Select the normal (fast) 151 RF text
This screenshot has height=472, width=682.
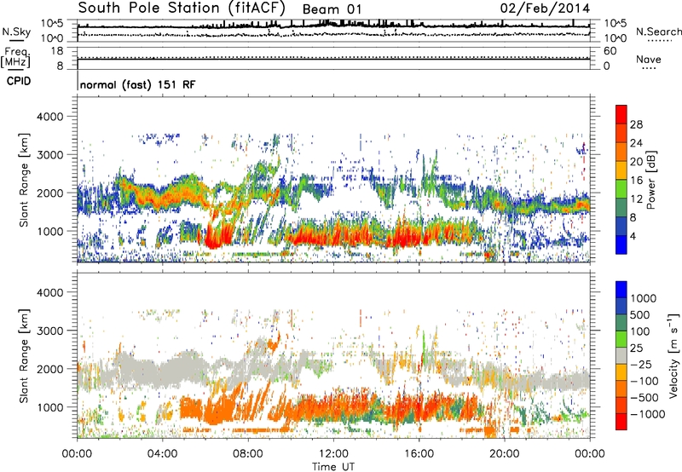click(x=137, y=84)
